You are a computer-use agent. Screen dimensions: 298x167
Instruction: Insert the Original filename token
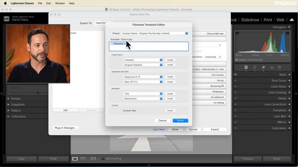tap(170, 65)
